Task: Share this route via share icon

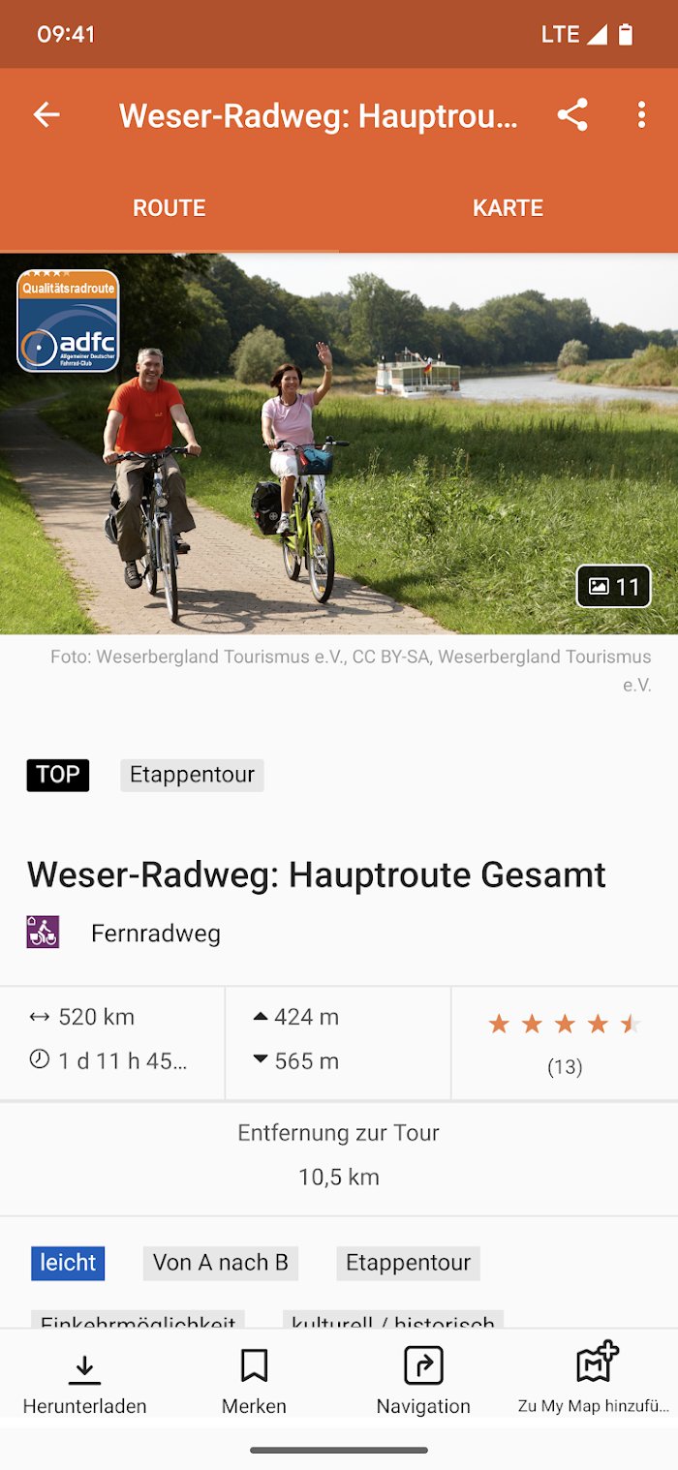Action: pos(572,115)
